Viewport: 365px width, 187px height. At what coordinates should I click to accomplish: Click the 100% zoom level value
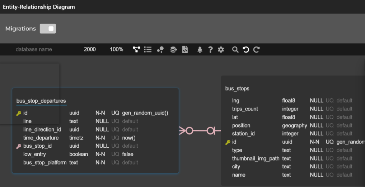tap(116, 49)
